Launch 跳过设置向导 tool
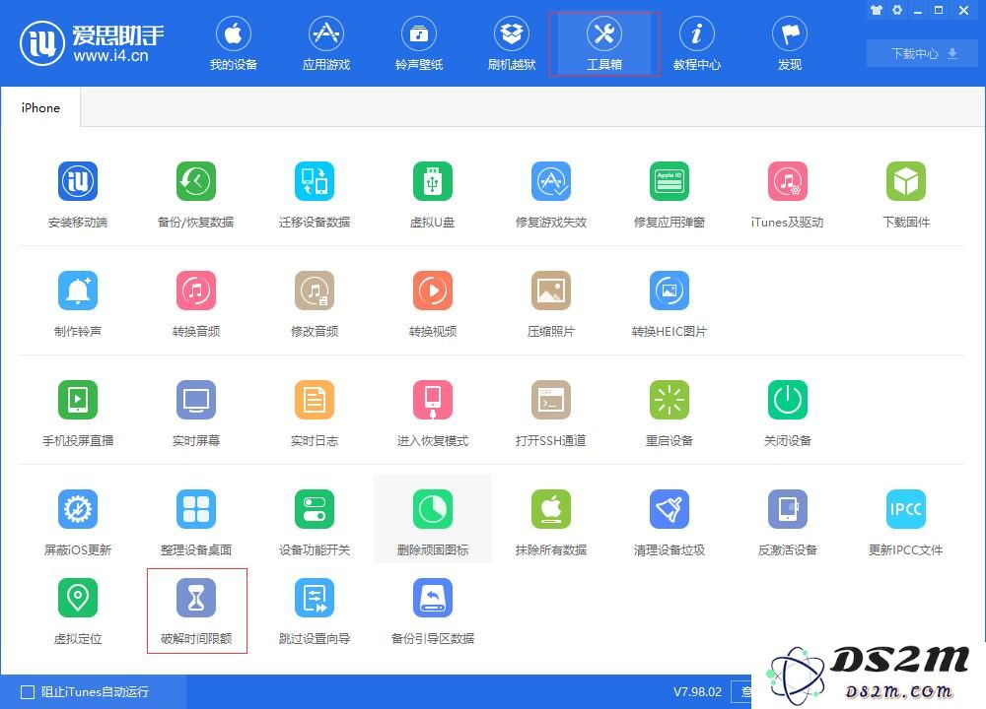 [315, 612]
